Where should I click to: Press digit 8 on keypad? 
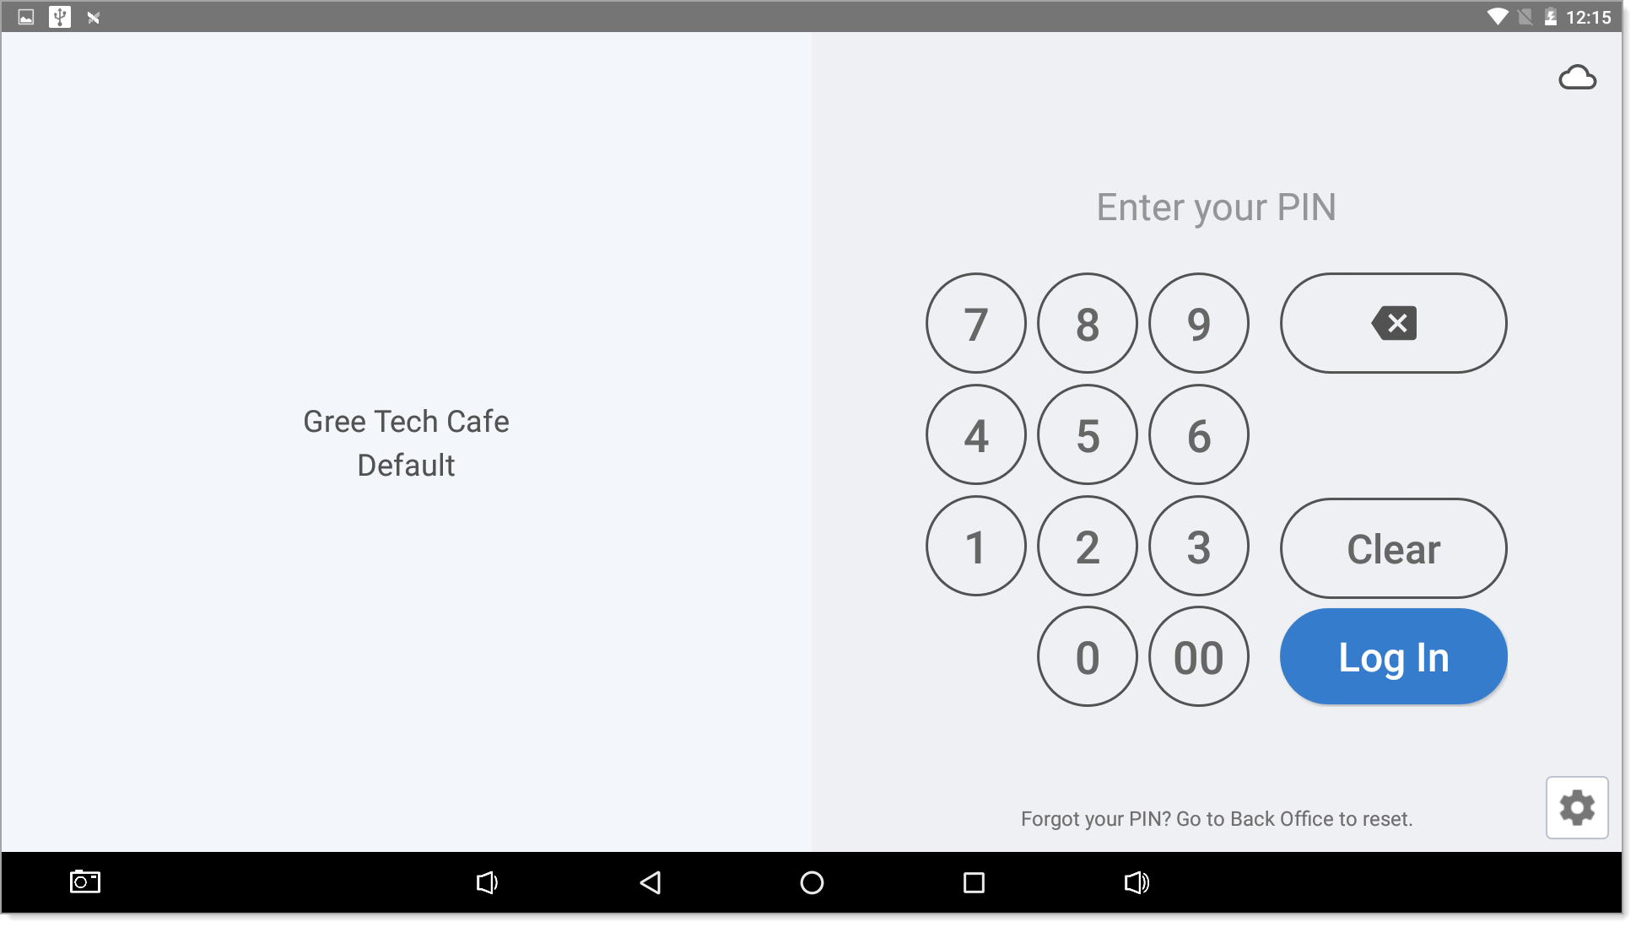coord(1087,324)
